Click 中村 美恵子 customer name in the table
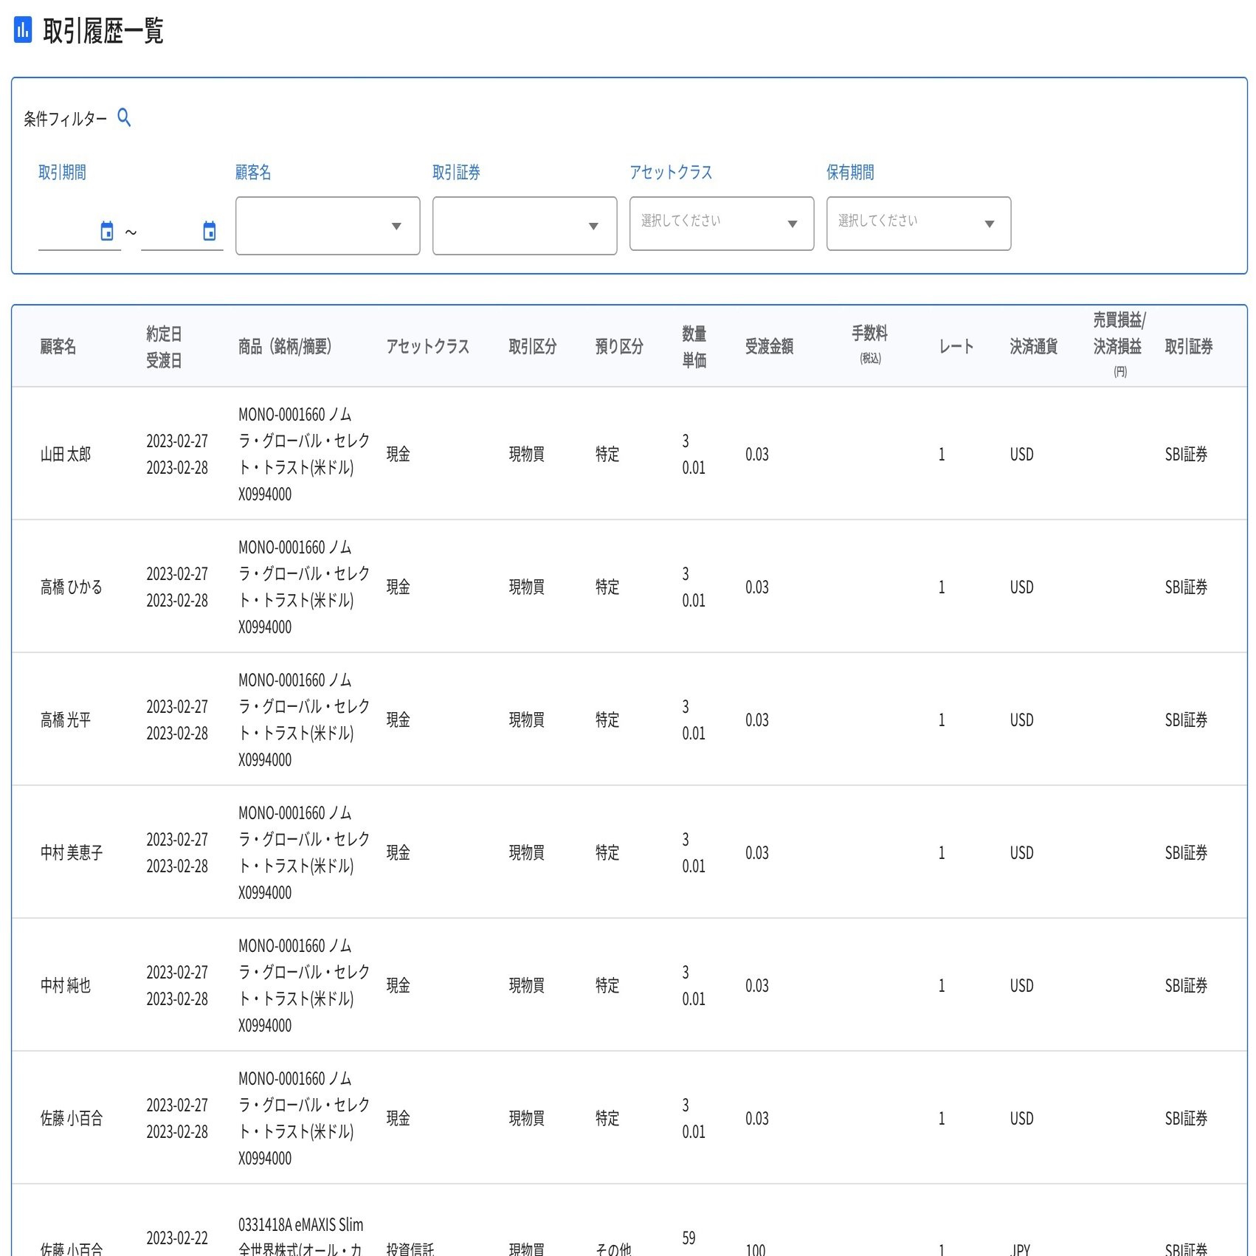Viewport: 1256px width, 1256px height. pyautogui.click(x=71, y=852)
